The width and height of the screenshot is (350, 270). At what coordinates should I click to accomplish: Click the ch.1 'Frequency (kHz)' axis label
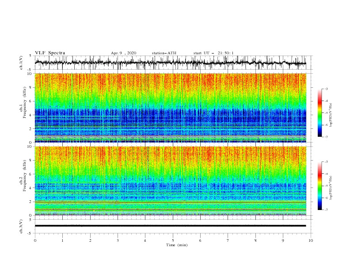tap(25, 102)
